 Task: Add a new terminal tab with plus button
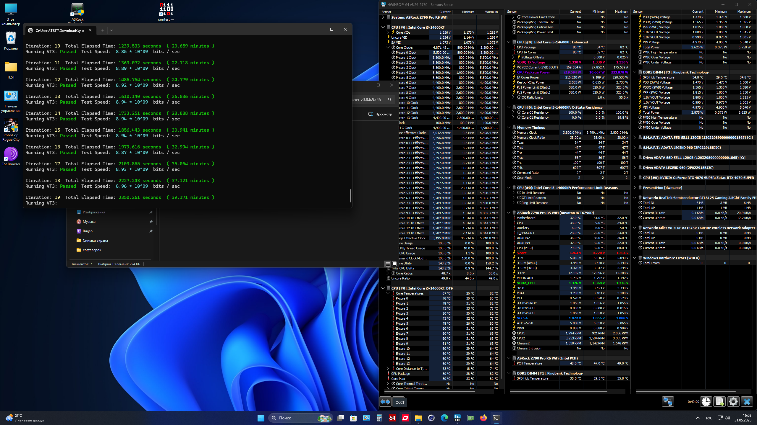[x=103, y=30]
